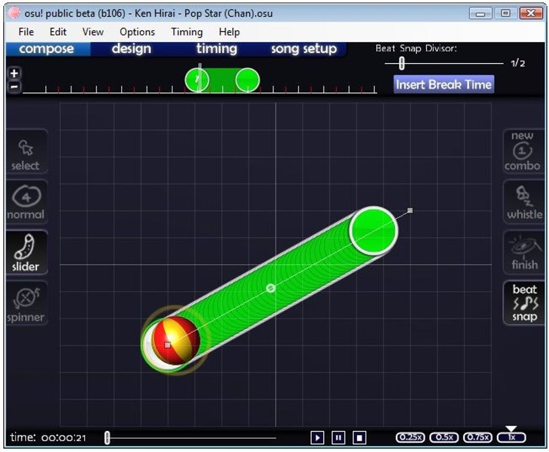Toggle the whistle hitsound
This screenshot has height=452, width=549.
click(x=523, y=202)
